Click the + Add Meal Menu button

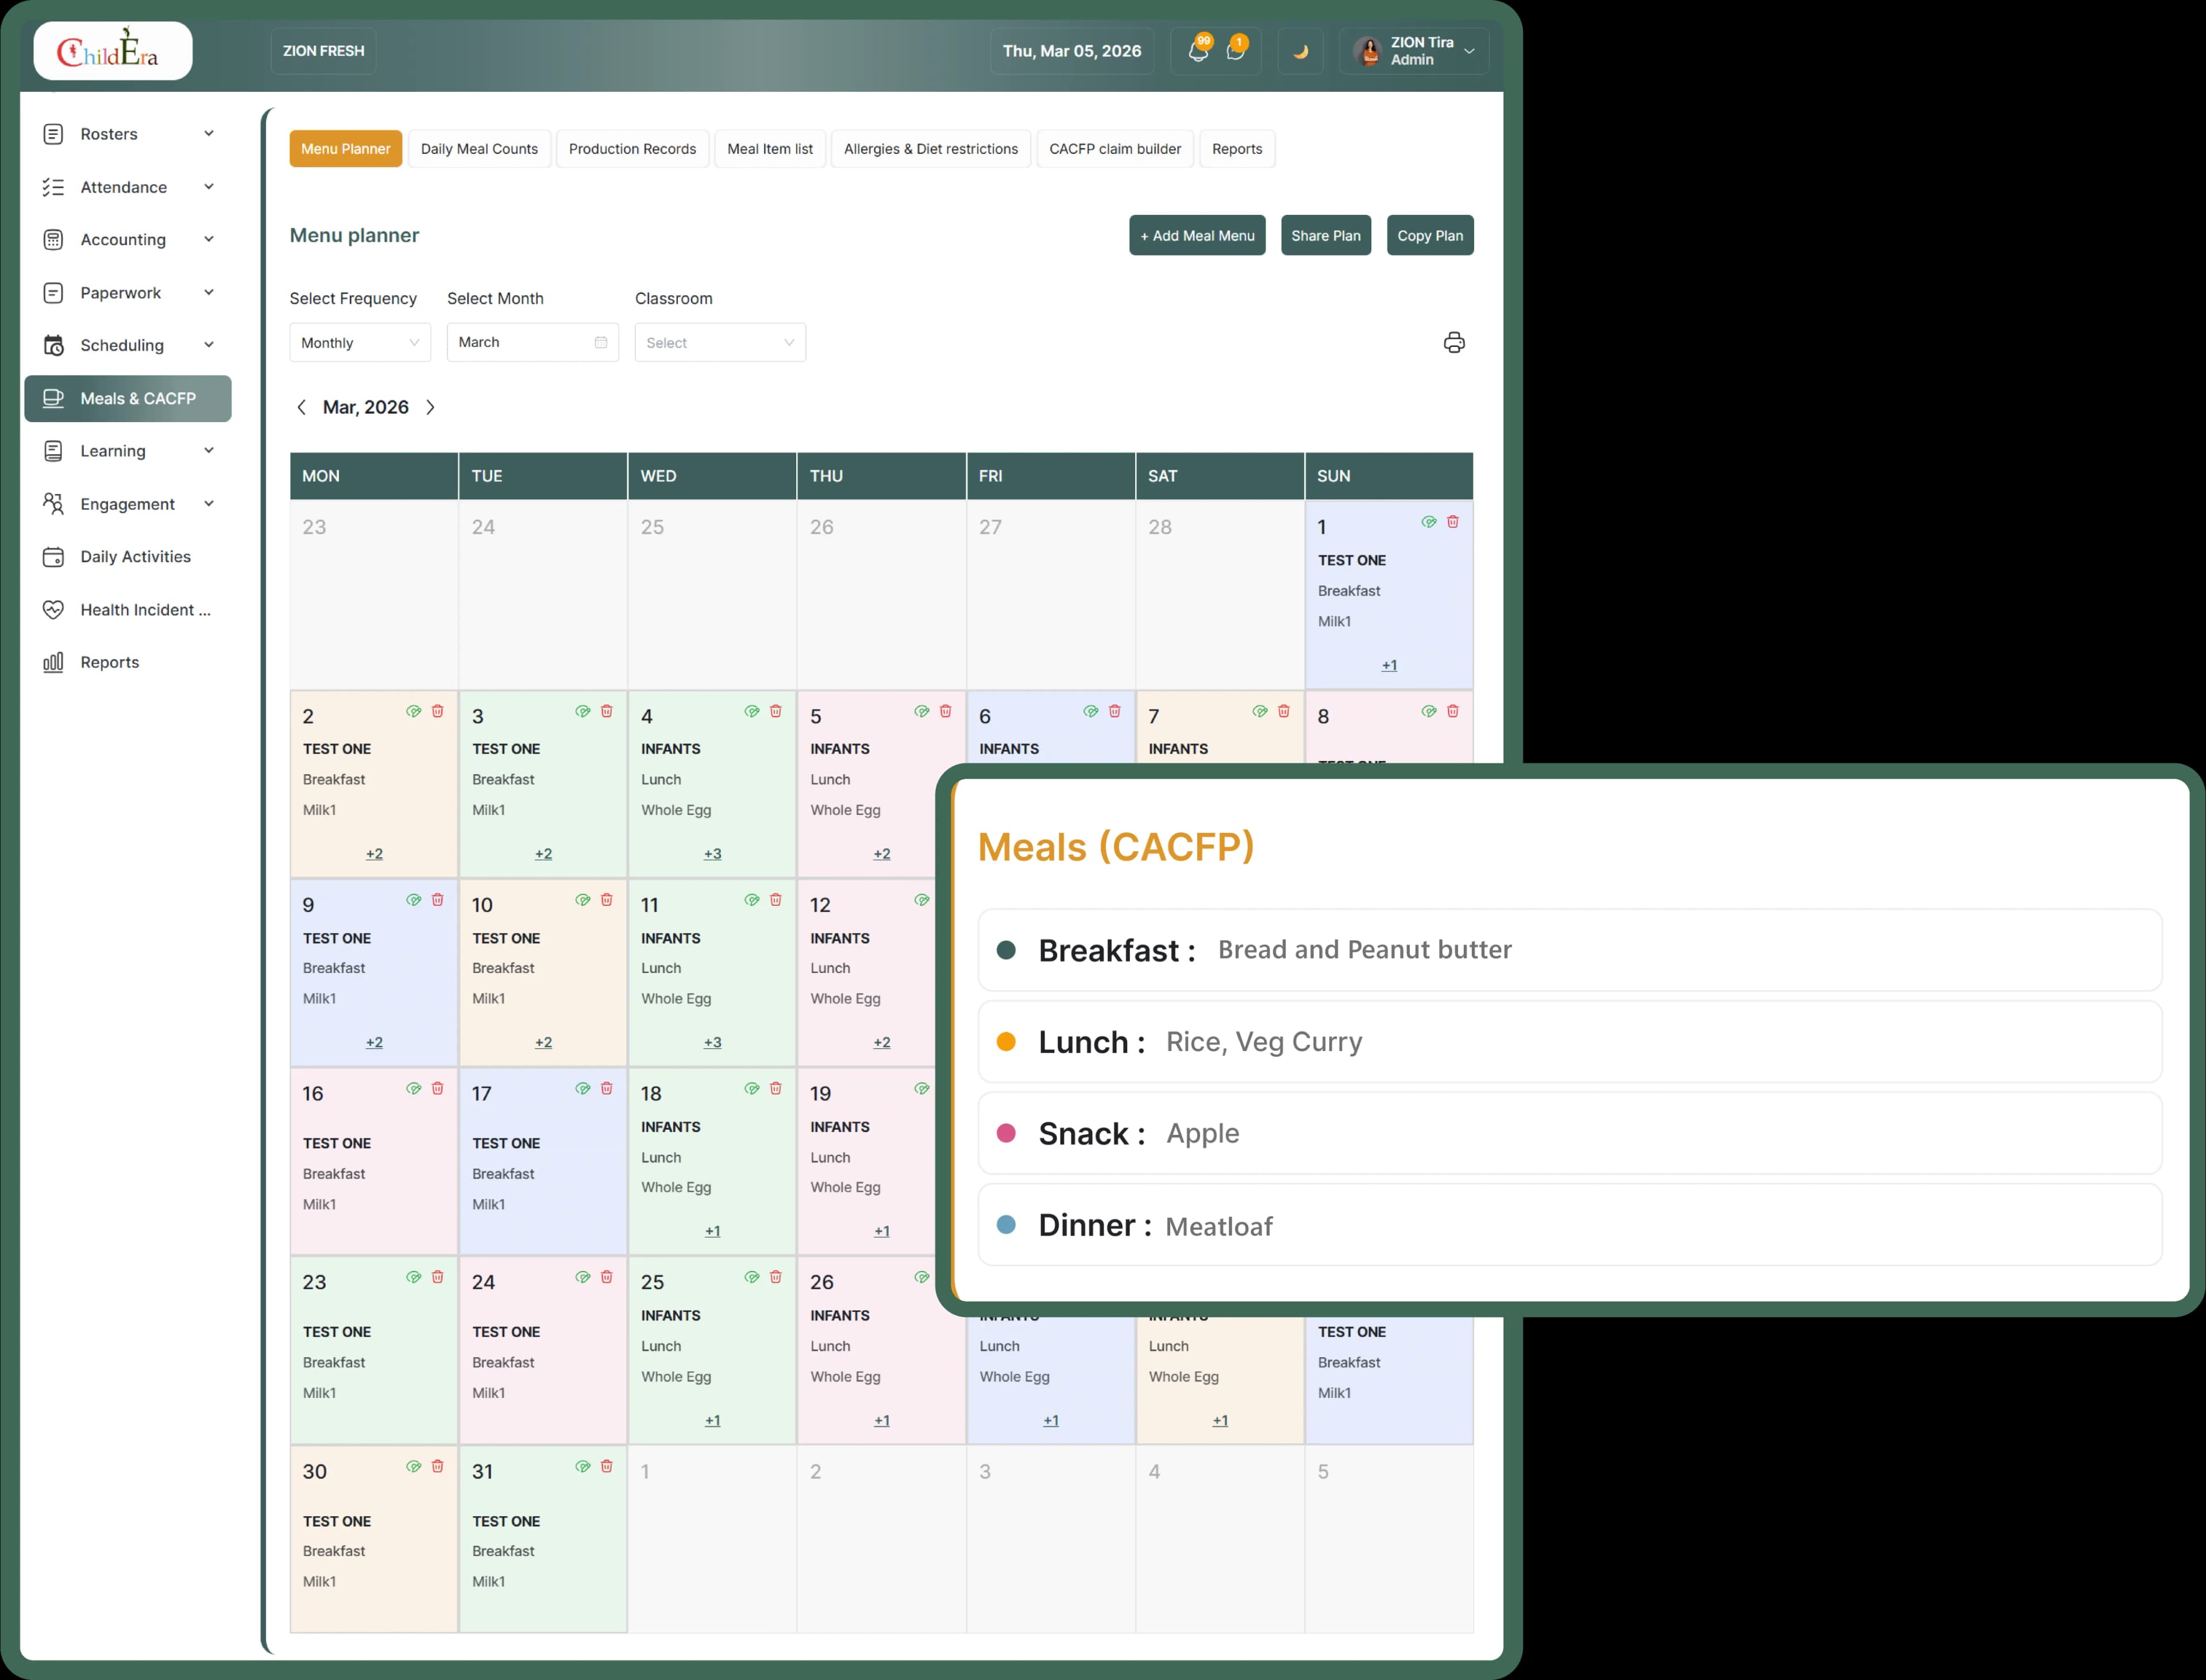tap(1196, 235)
